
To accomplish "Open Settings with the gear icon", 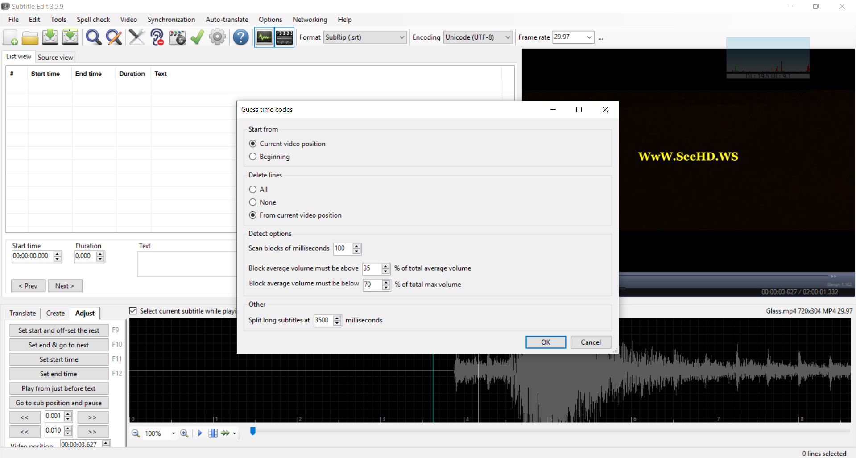I will pos(217,37).
